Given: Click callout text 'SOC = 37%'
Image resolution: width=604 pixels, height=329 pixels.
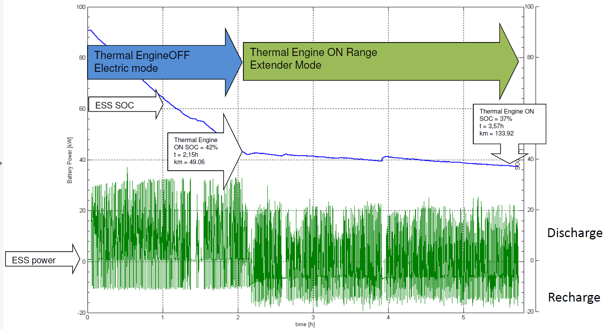Looking at the screenshot, I should 496,119.
